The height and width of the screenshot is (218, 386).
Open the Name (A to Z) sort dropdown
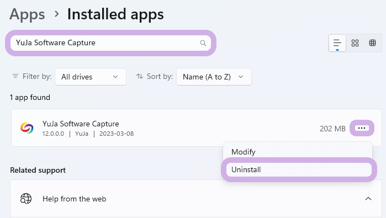tap(214, 77)
